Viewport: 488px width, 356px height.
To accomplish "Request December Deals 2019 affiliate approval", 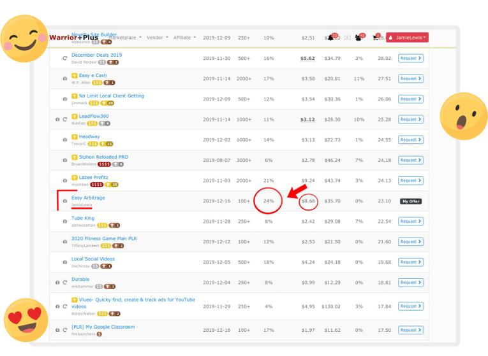I will 411,58.
